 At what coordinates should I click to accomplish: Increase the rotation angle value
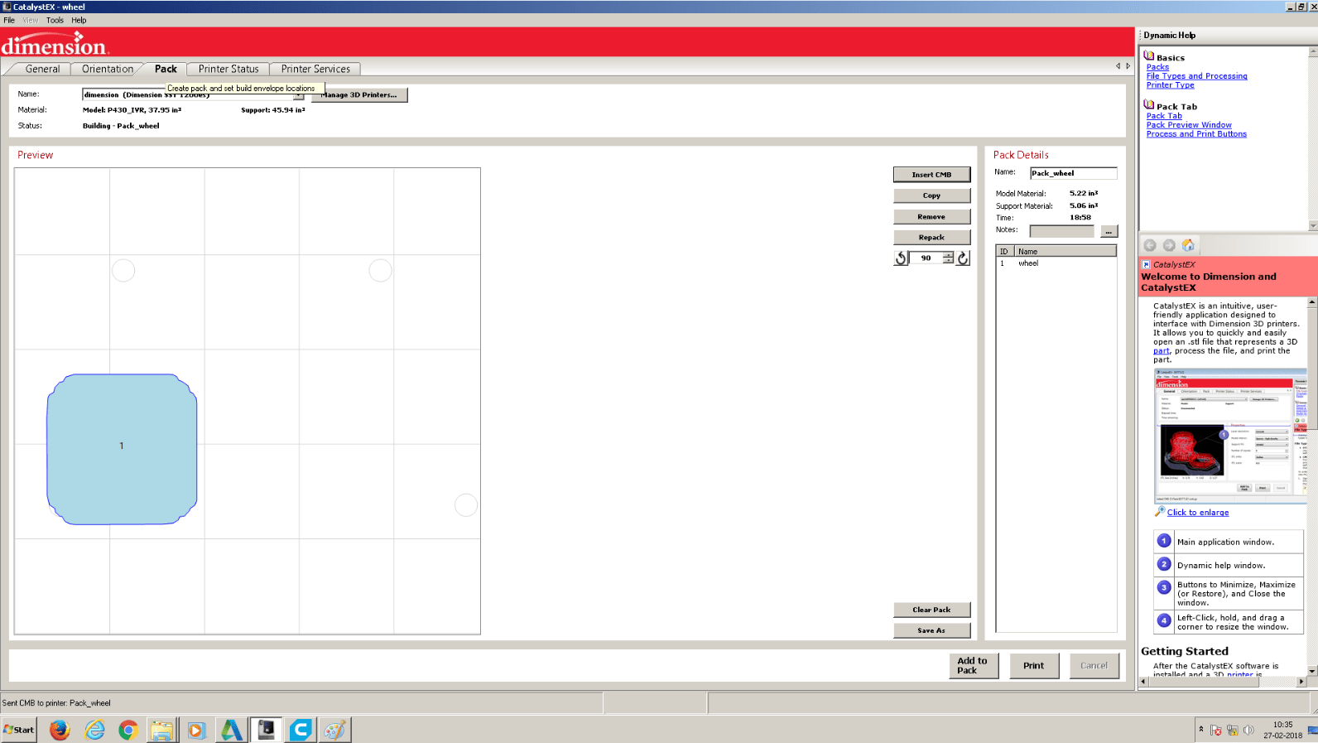948,255
